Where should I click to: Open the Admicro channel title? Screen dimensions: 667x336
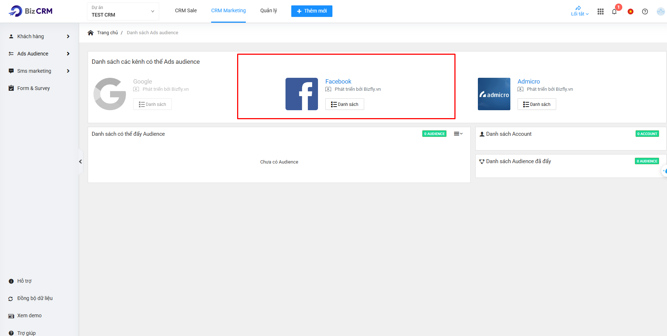[x=529, y=81]
